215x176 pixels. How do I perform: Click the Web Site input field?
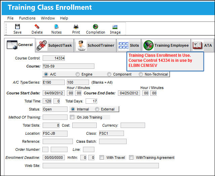pos(101,166)
